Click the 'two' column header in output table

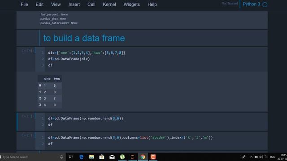(57, 79)
